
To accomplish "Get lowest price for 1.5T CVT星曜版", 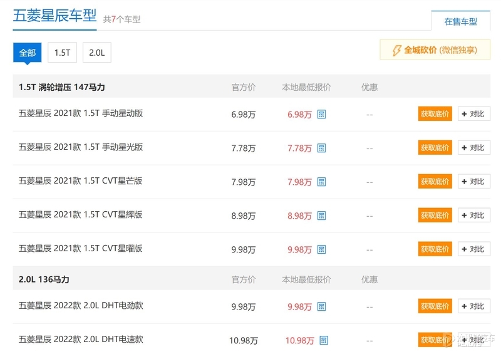I will 435,249.
